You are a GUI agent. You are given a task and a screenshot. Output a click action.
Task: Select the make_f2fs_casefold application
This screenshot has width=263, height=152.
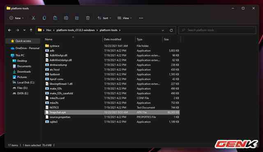112,93
